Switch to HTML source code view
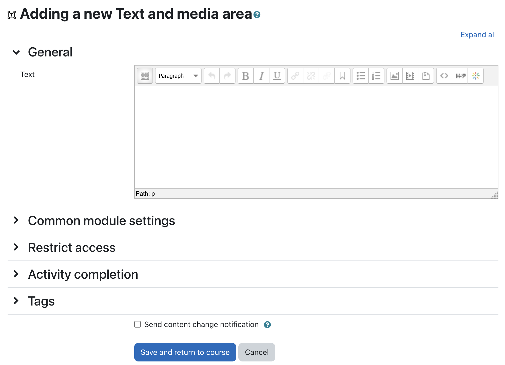The image size is (505, 365). tap(444, 76)
